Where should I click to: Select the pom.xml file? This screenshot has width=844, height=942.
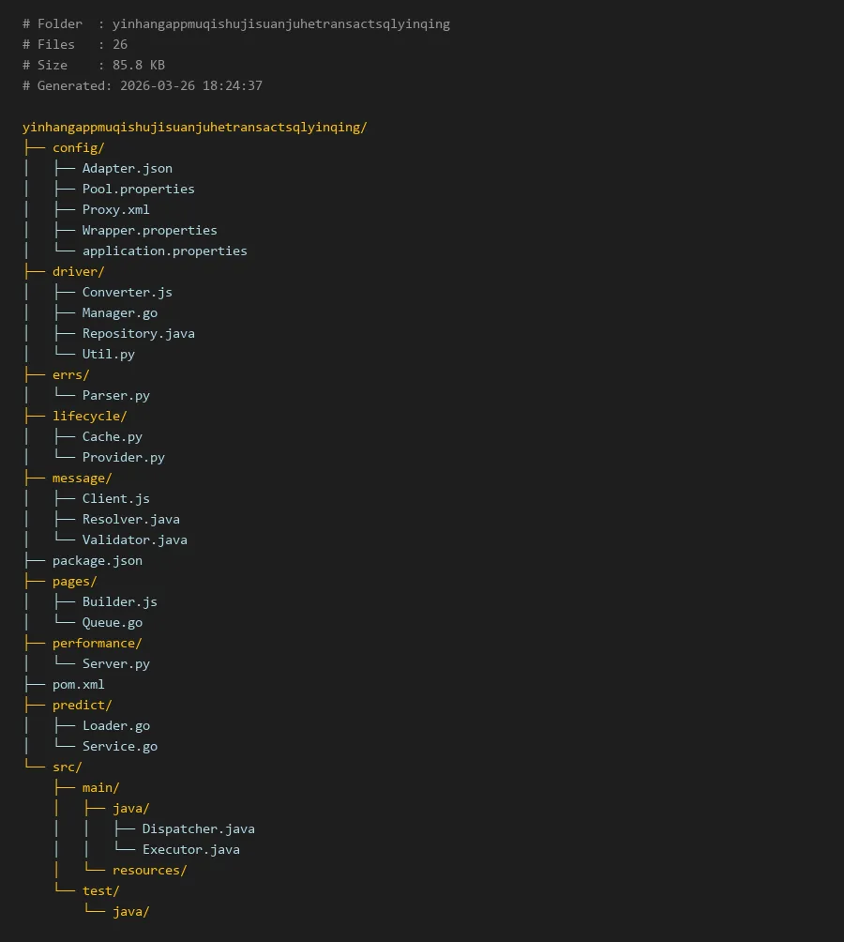78,684
